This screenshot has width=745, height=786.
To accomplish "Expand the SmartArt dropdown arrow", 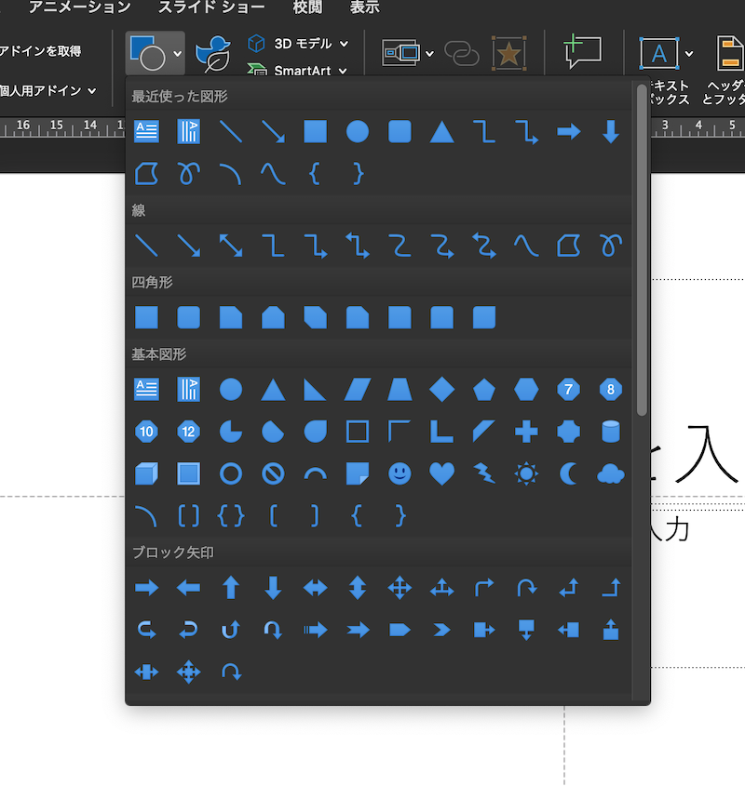I will (342, 71).
